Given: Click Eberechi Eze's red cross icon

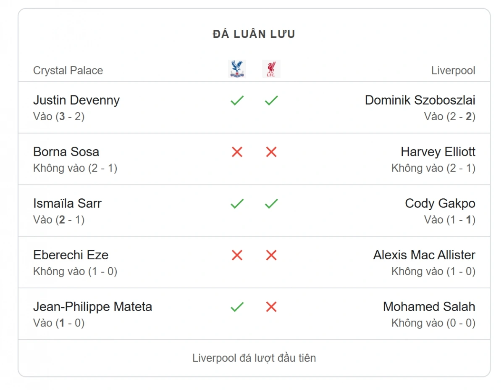Looking at the screenshot, I should coord(237,255).
